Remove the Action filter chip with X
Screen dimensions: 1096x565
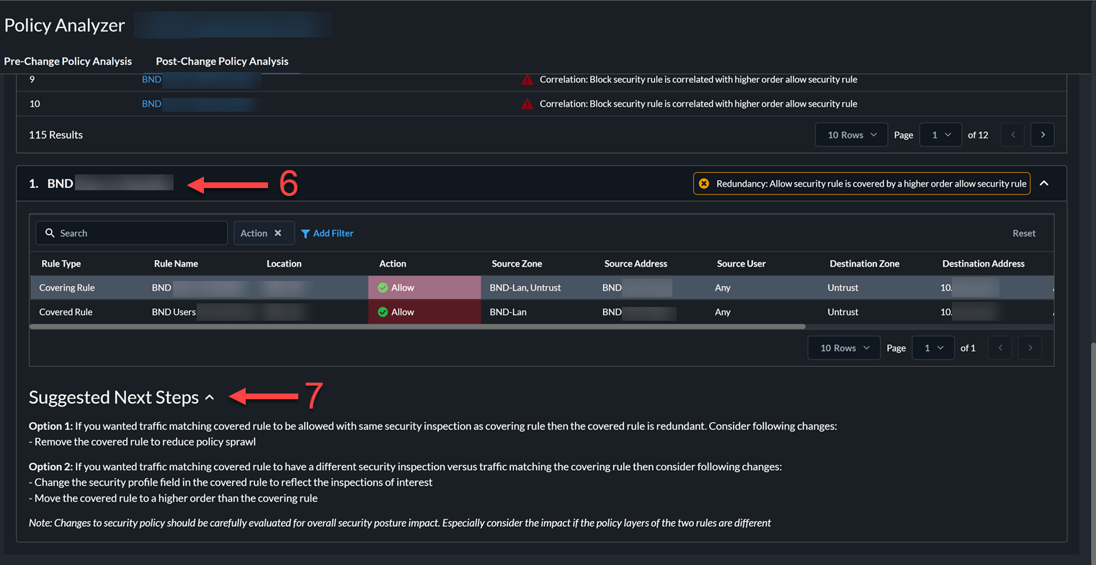277,233
